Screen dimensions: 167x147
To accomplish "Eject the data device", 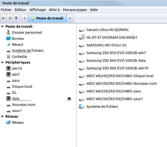I will pos(69,99).
